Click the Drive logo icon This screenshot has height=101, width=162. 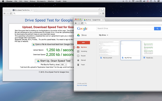(x=78, y=35)
